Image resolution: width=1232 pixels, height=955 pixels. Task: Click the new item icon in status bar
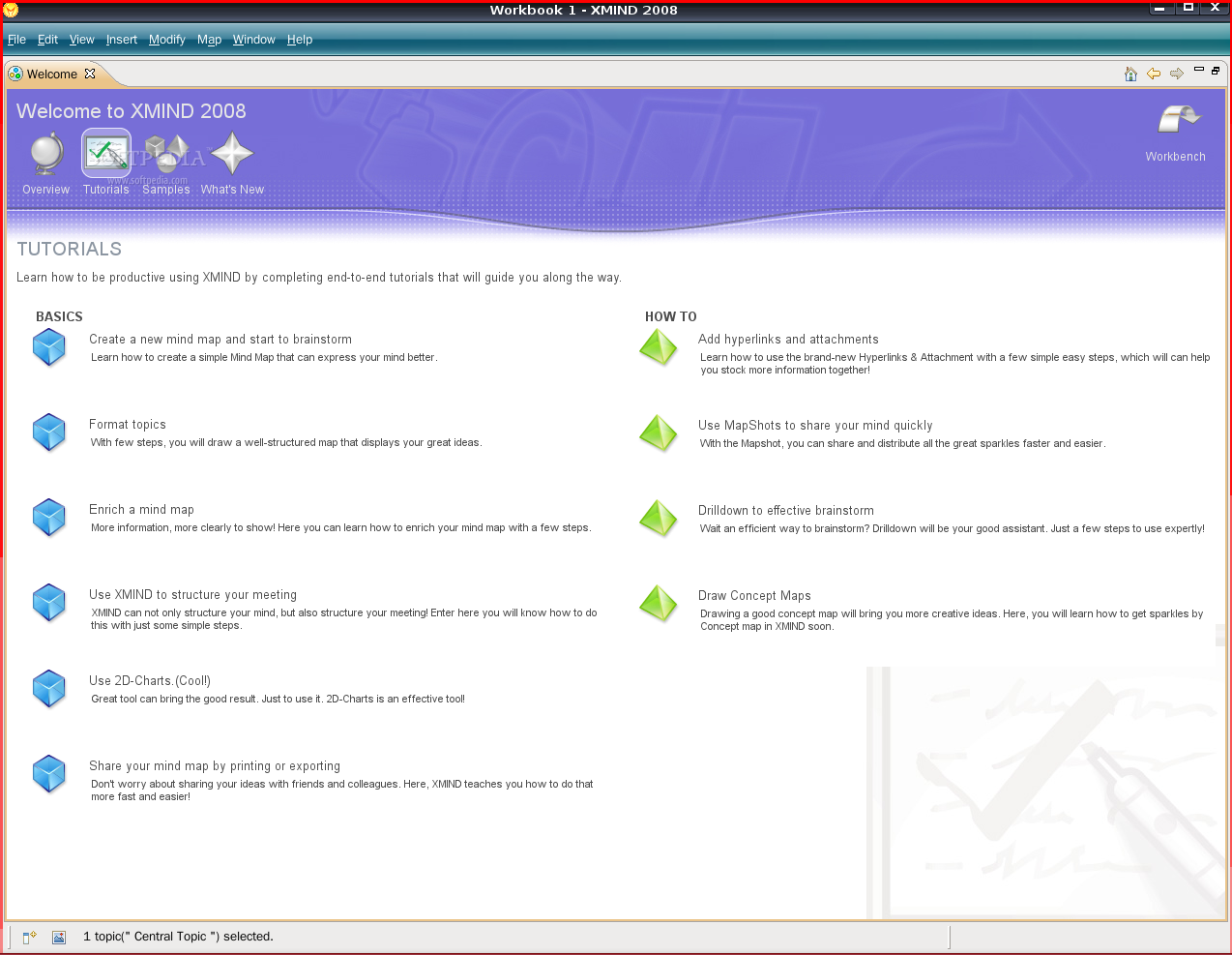(x=29, y=937)
